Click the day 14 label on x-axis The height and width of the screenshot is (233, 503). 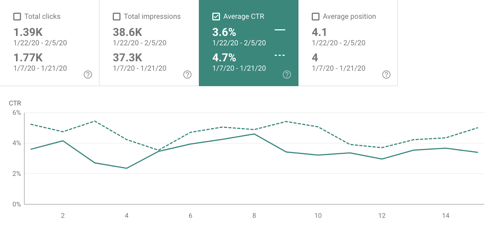(445, 216)
